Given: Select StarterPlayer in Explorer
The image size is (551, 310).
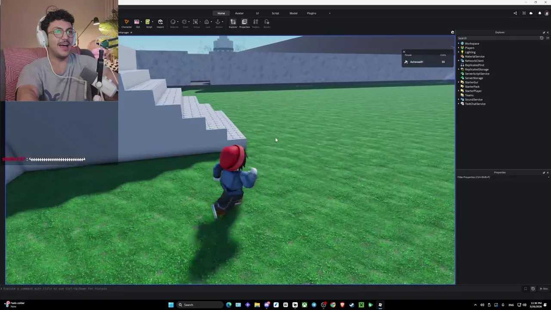Looking at the screenshot, I should coord(473,91).
